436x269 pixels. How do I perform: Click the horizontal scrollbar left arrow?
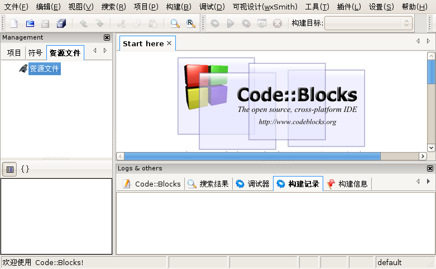click(x=120, y=156)
